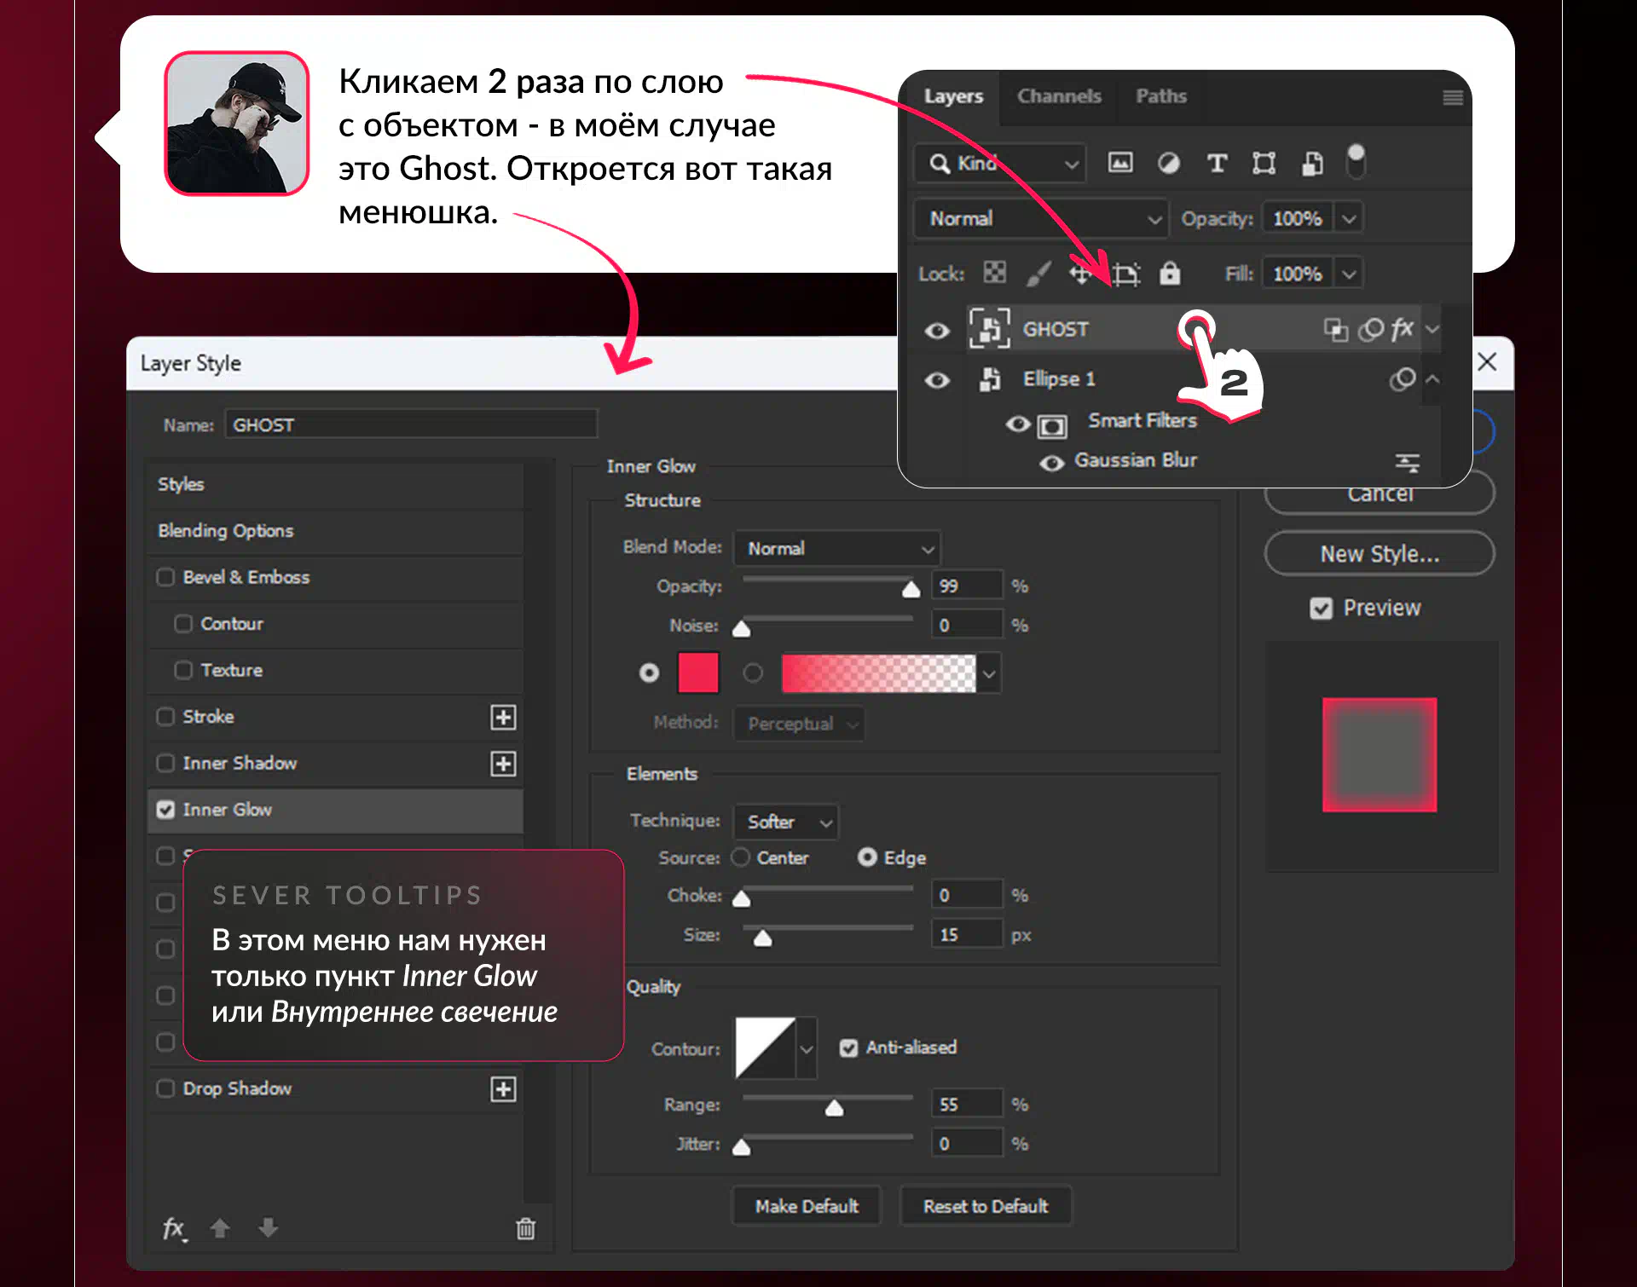The height and width of the screenshot is (1287, 1637).
Task: Open the Technique Softer dropdown
Action: tap(787, 822)
